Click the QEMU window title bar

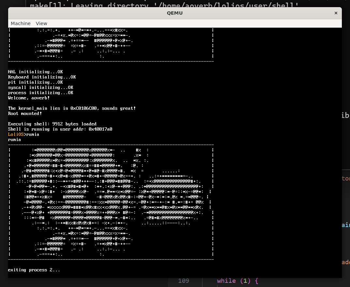pos(175,13)
